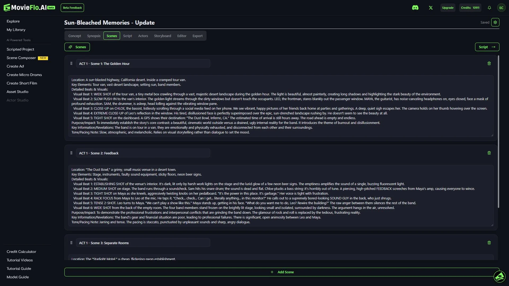The image size is (509, 286).
Task: Select the Scenes generation sparkle button
Action: click(x=77, y=47)
